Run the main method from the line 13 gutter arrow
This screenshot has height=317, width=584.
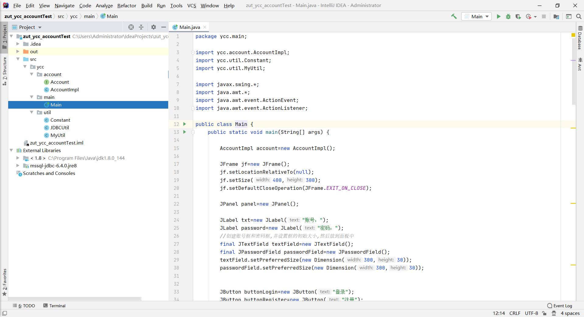tap(184, 132)
